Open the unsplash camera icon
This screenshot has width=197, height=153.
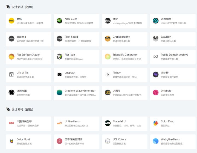click(x=59, y=75)
